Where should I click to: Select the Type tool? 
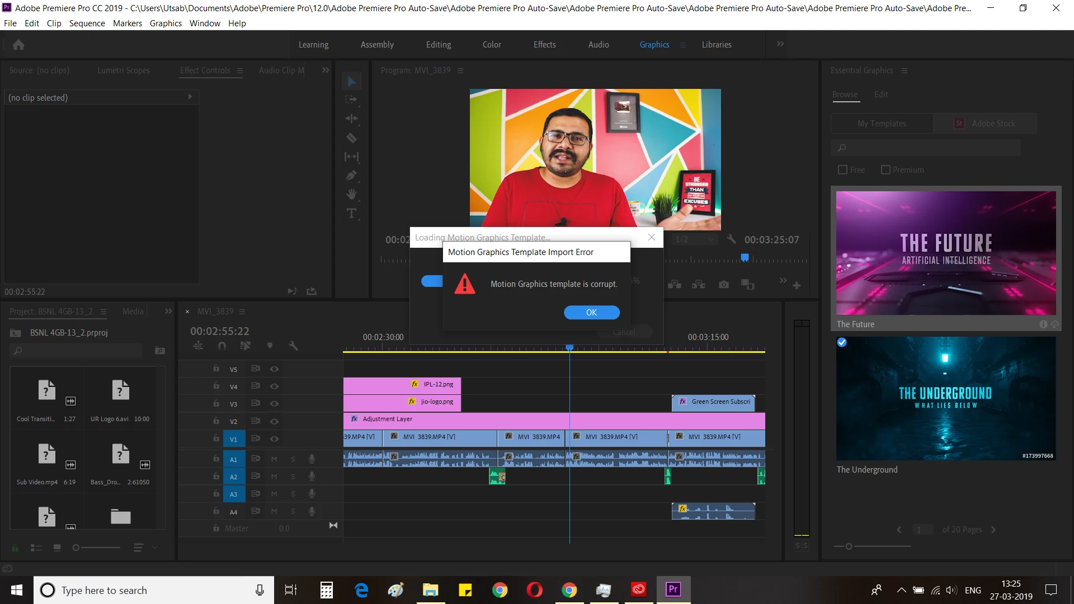(x=351, y=214)
